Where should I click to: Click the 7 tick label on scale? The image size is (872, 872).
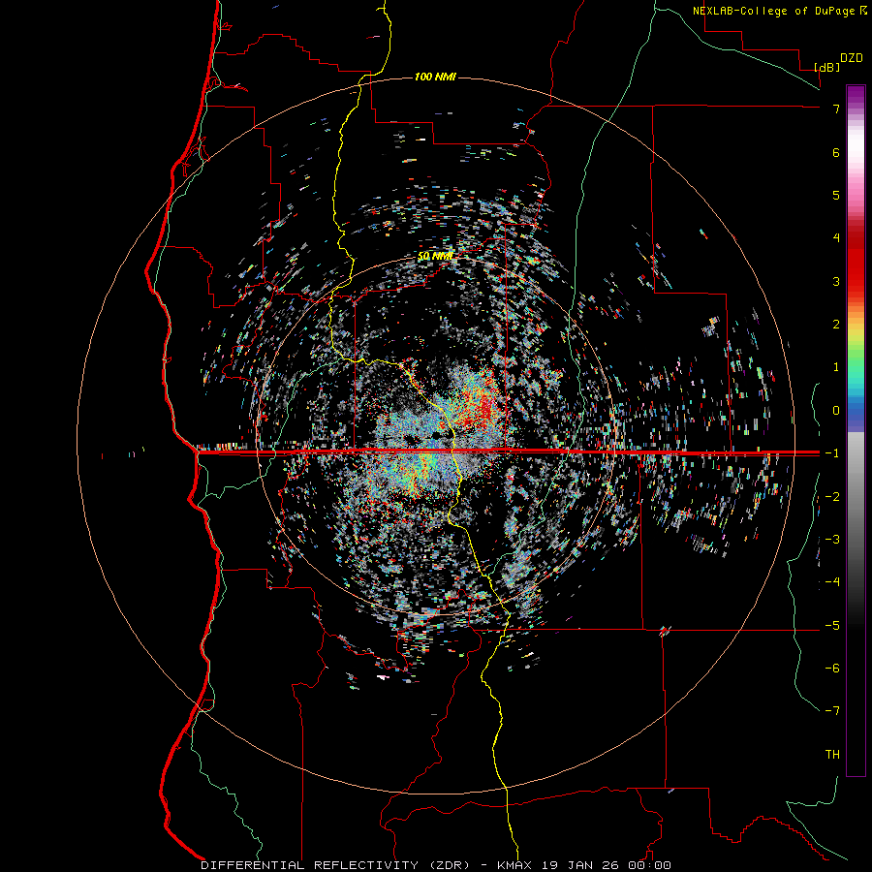coord(836,109)
